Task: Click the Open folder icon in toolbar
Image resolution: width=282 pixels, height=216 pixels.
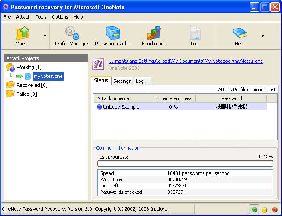Action: [x=22, y=33]
